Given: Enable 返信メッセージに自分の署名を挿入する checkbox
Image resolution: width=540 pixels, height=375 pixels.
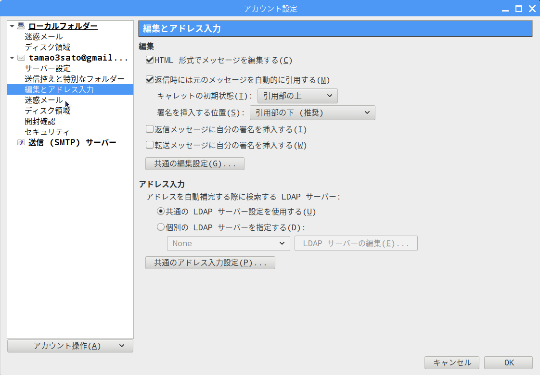Looking at the screenshot, I should click(x=150, y=129).
